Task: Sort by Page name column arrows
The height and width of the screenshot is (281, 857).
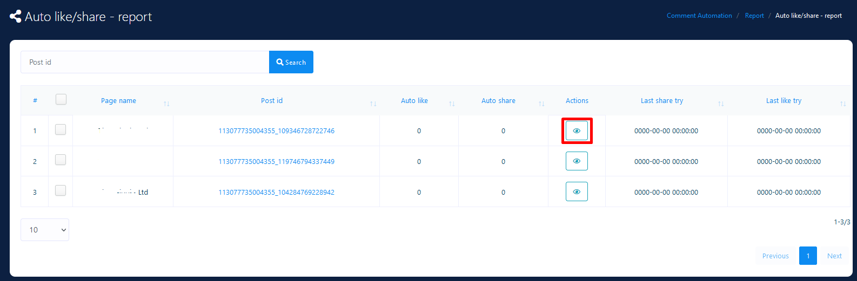Action: pos(166,104)
